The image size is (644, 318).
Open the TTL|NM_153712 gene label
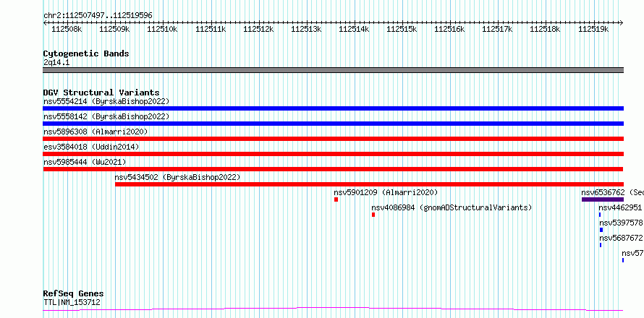click(72, 303)
